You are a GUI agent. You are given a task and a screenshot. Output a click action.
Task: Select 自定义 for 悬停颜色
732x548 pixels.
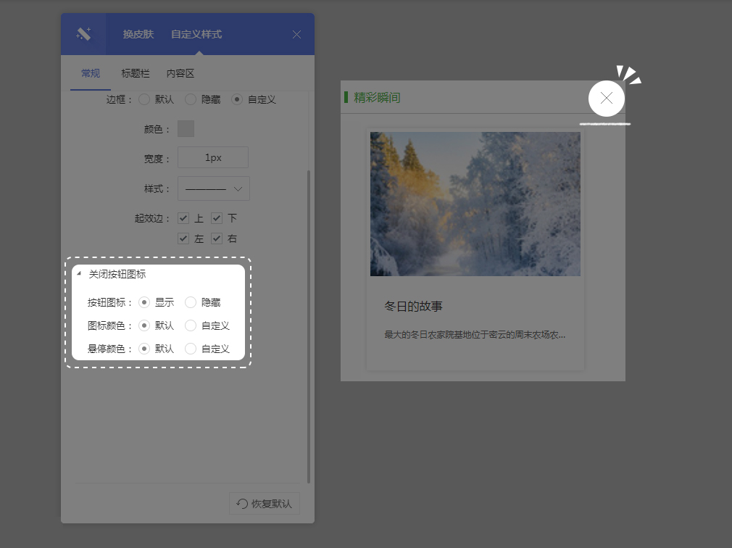click(x=191, y=349)
